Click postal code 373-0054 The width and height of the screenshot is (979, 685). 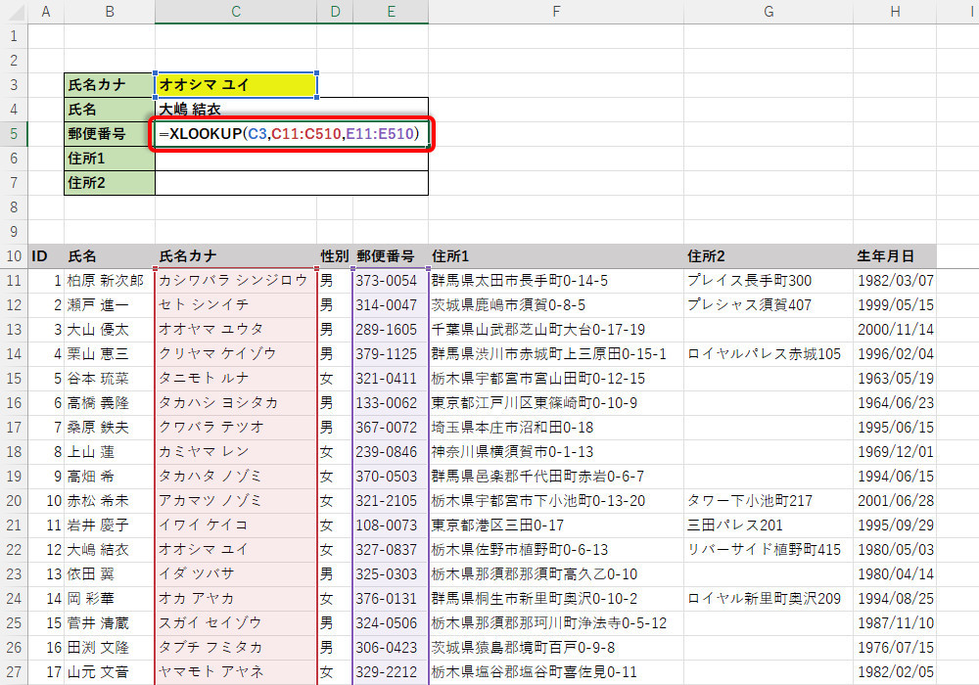[391, 281]
